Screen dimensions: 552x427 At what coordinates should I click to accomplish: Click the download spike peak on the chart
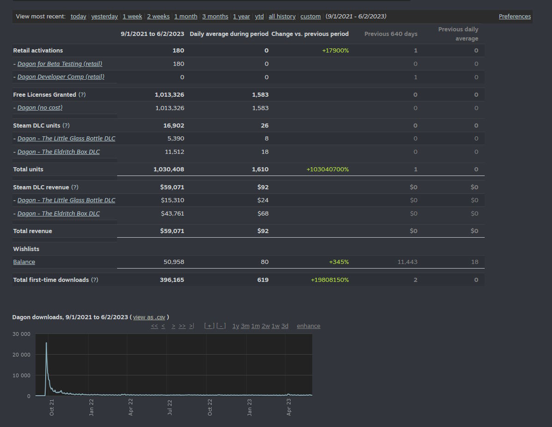(46, 343)
